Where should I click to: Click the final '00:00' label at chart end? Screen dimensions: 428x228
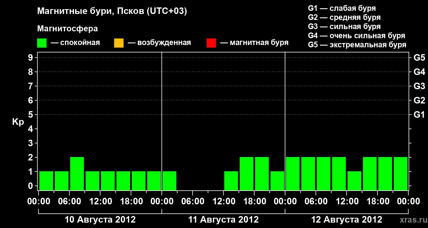(x=408, y=201)
